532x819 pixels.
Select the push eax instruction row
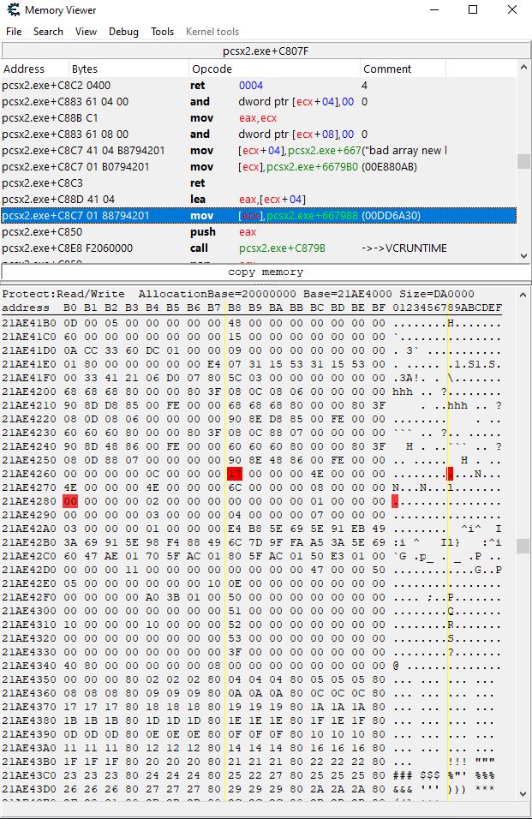pyautogui.click(x=257, y=232)
